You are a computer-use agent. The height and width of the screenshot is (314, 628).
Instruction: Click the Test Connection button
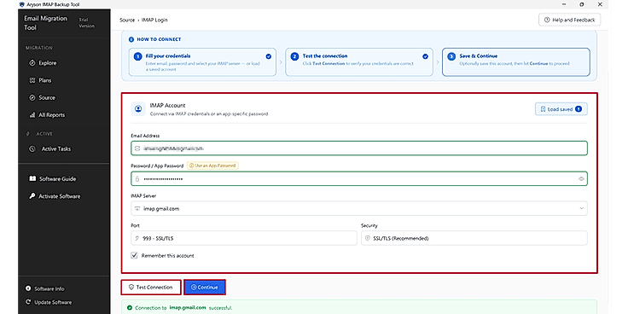151,288
